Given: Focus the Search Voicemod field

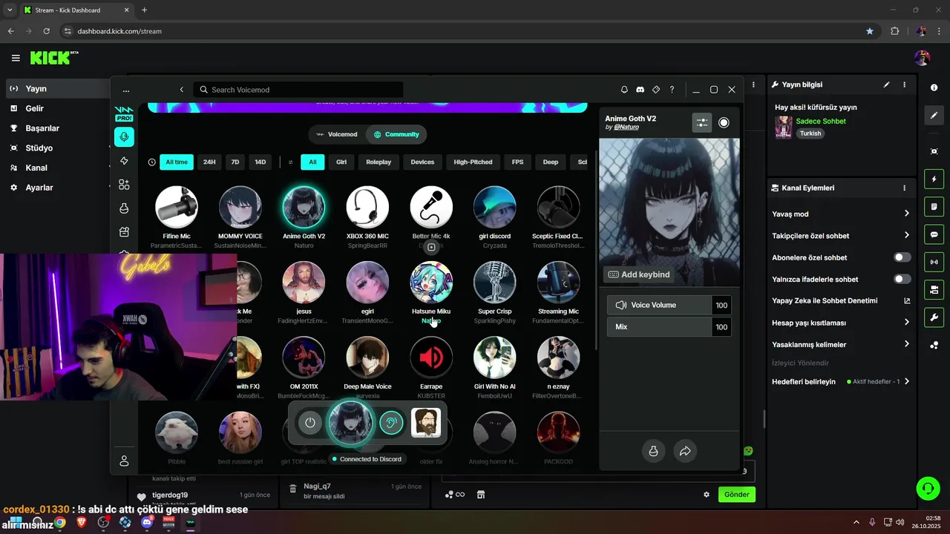Looking at the screenshot, I should [298, 90].
